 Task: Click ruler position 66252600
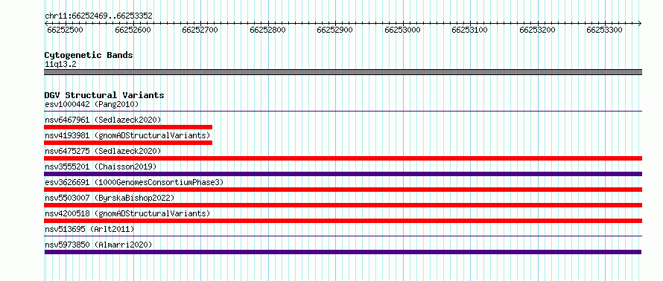133,30
